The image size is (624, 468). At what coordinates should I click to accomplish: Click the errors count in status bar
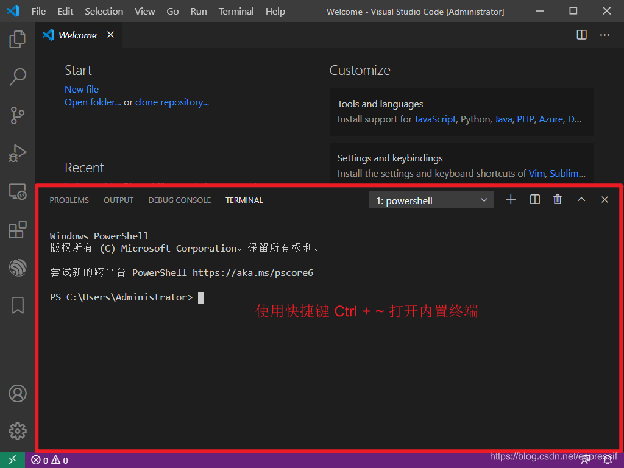pos(40,461)
